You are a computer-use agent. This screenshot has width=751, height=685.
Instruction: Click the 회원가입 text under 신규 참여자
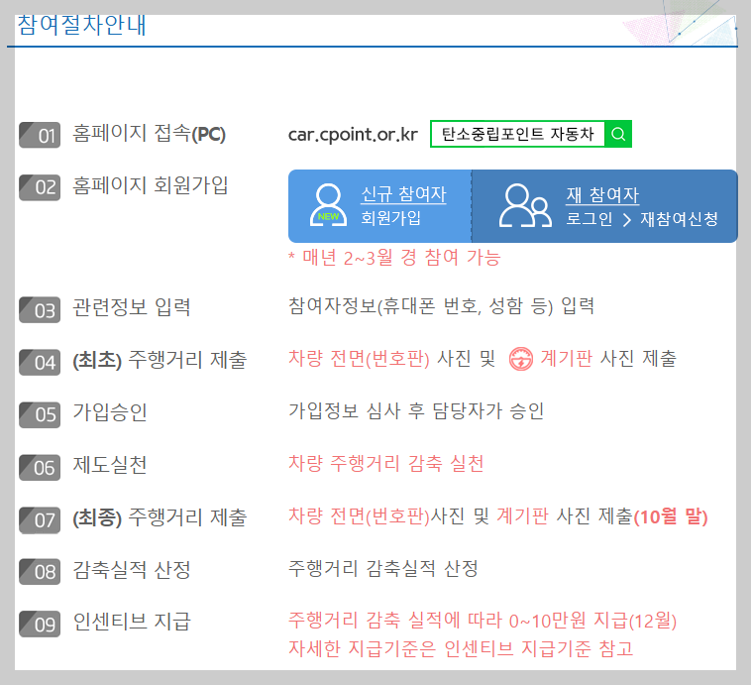(x=390, y=218)
